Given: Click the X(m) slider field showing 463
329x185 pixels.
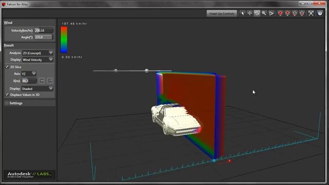Looking at the screenshot, I should pyautogui.click(x=29, y=81).
